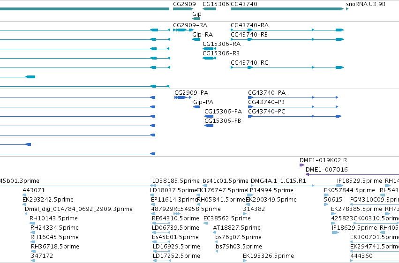Screen dimensions: 399x263
Task: Select the CG43740-RC transcript
Action: coord(249,63)
